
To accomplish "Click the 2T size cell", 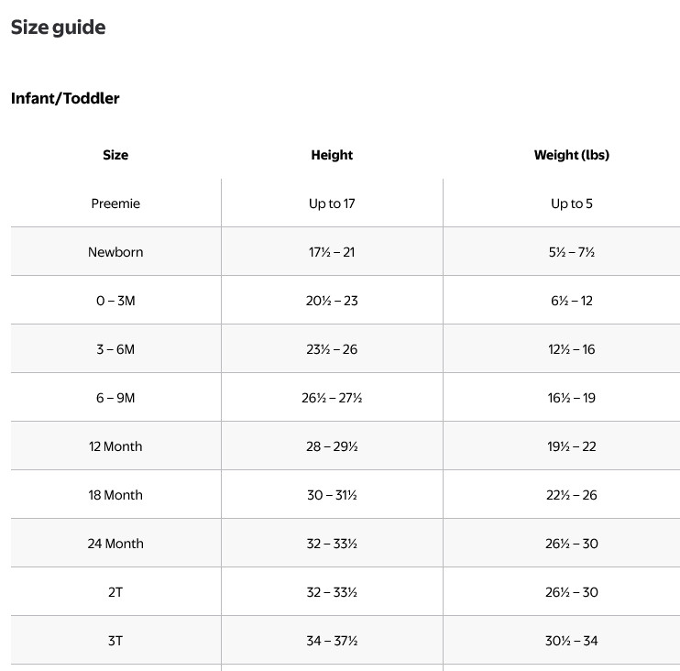I will [x=115, y=592].
